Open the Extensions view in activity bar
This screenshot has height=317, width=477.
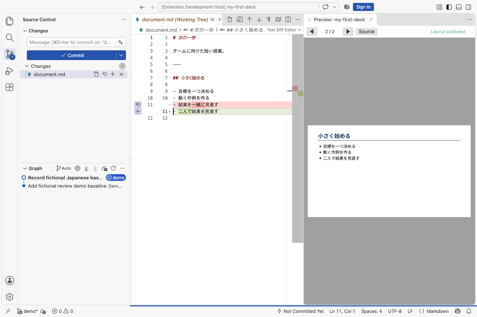click(10, 87)
